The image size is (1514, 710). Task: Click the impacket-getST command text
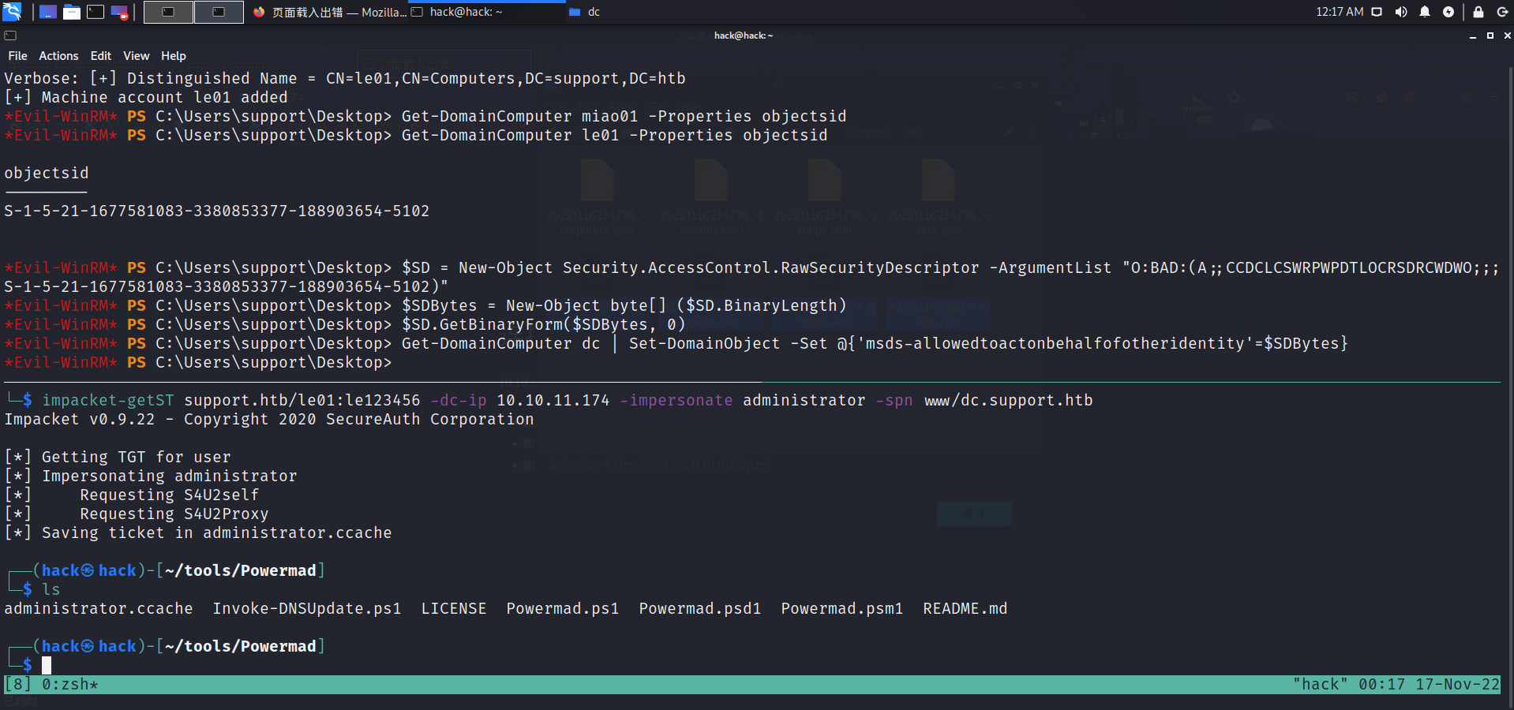568,400
